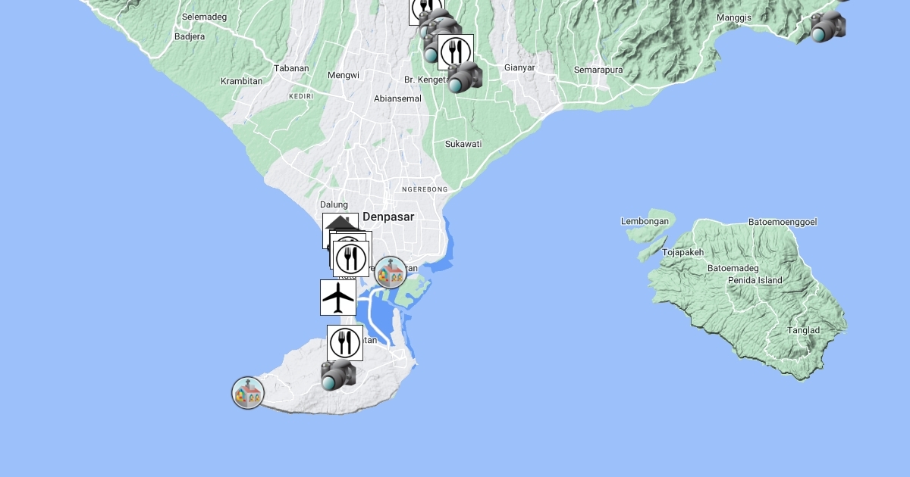This screenshot has width=910, height=477.
Task: Click the airplane airport marker
Action: tap(338, 298)
